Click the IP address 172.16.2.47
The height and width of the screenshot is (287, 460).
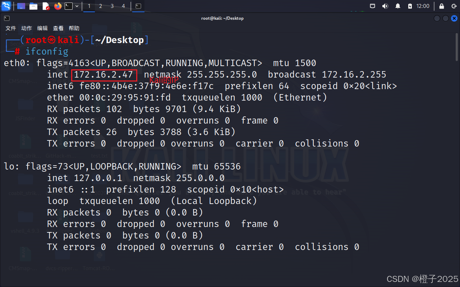coord(104,75)
